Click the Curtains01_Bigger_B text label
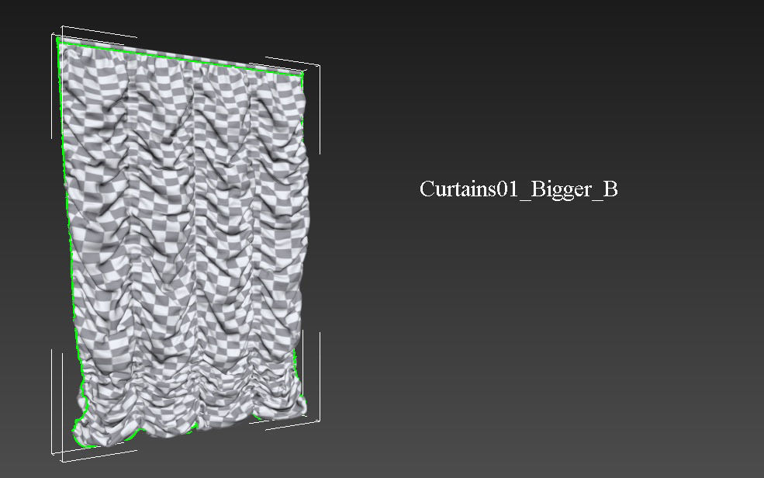The height and width of the screenshot is (478, 764). click(518, 189)
